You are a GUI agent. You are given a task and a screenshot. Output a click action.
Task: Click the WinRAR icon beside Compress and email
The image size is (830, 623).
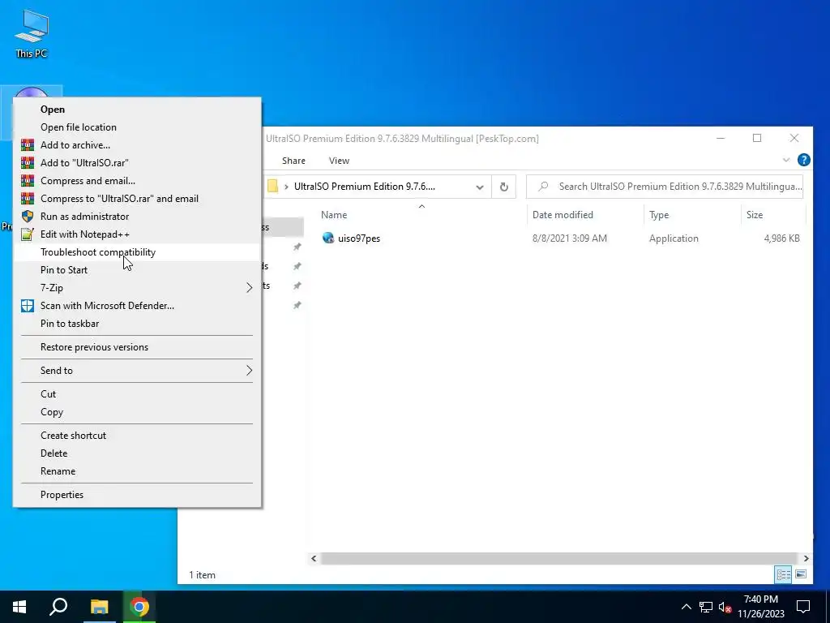click(28, 181)
